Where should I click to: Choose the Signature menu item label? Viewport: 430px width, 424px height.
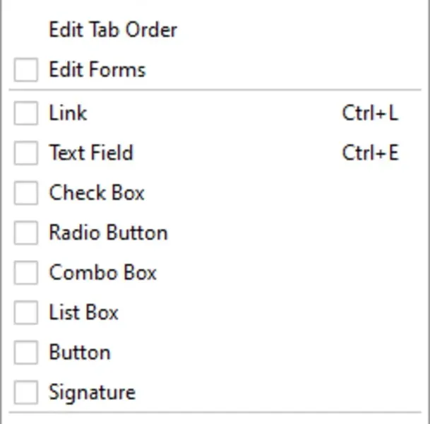coord(91,392)
